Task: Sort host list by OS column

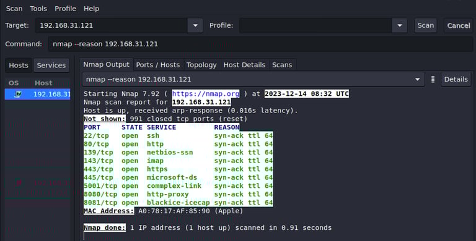Action: click(x=14, y=83)
